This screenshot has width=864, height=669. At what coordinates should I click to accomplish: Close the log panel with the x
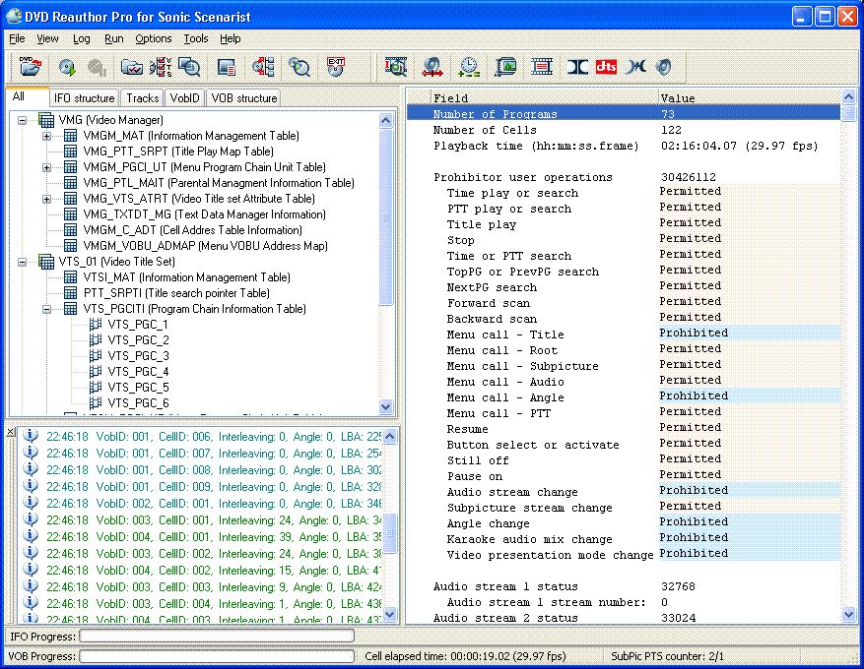pos(11,433)
